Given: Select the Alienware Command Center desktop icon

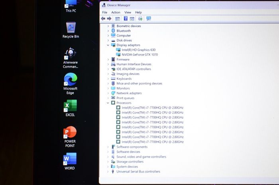Looking at the screenshot, I should click(71, 58).
